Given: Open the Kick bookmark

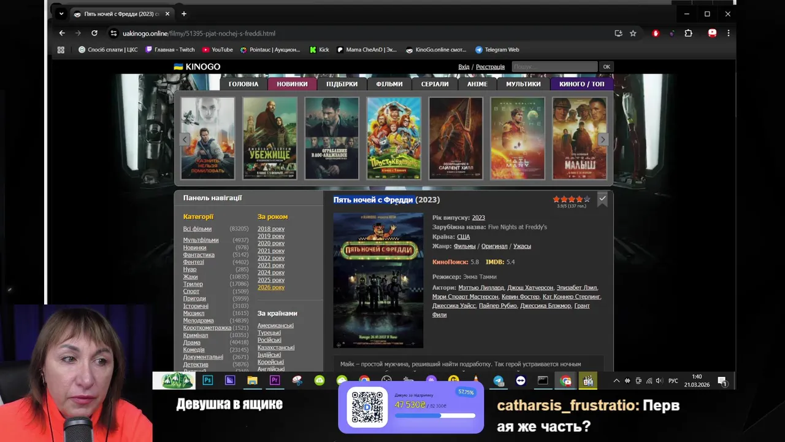Looking at the screenshot, I should point(320,50).
